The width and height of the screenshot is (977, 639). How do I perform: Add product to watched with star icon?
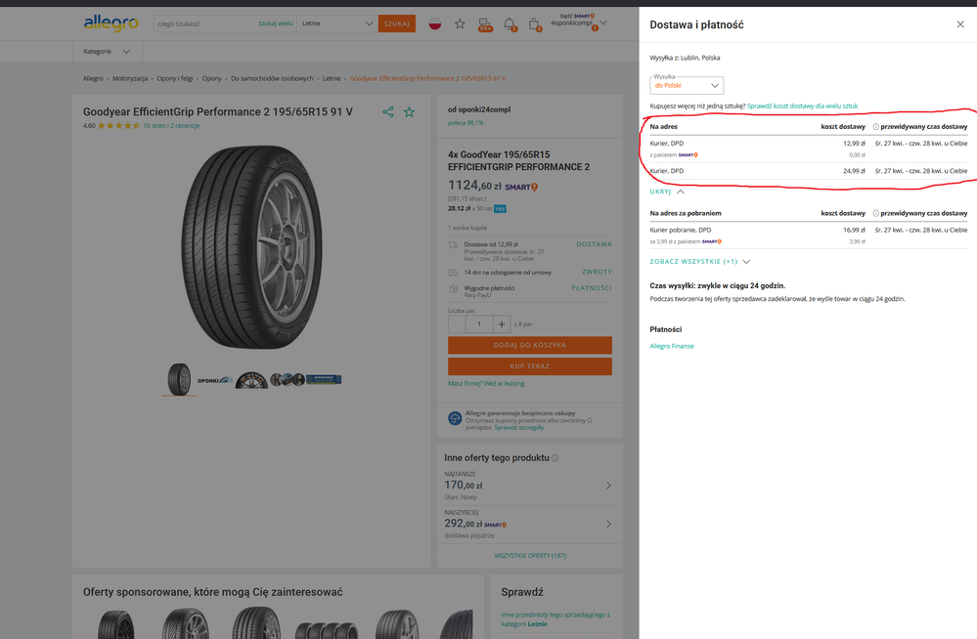(x=410, y=112)
